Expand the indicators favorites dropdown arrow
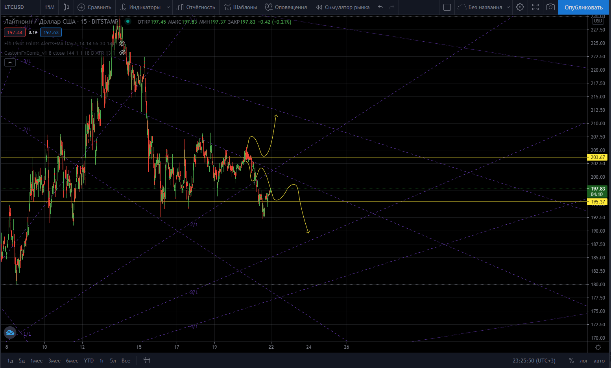Image resolution: width=611 pixels, height=368 pixels. [x=168, y=7]
